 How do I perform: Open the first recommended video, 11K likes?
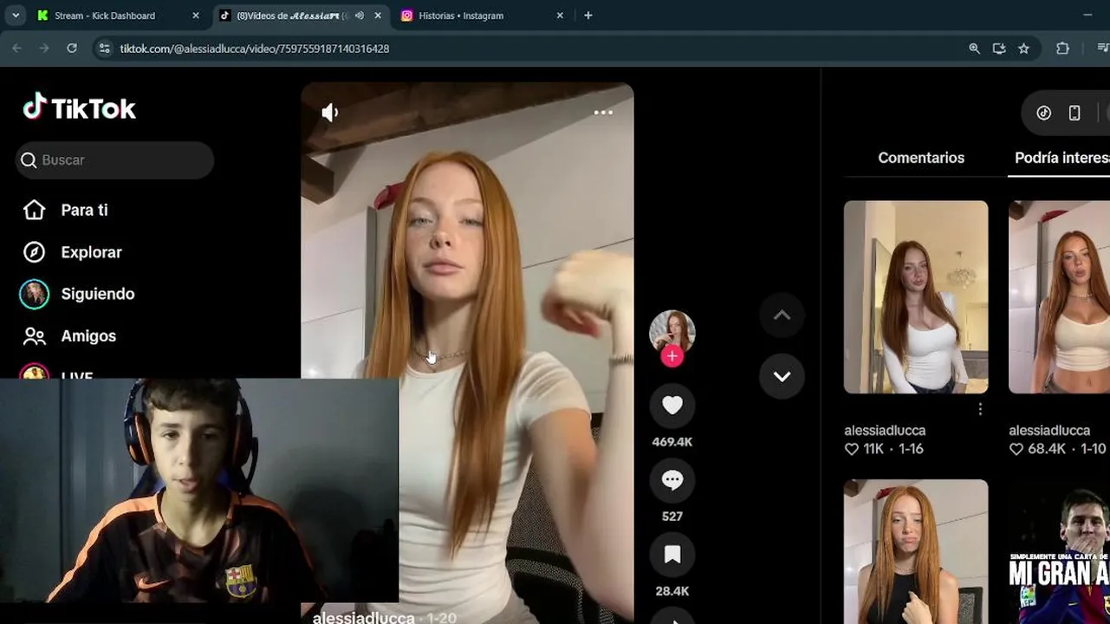916,297
